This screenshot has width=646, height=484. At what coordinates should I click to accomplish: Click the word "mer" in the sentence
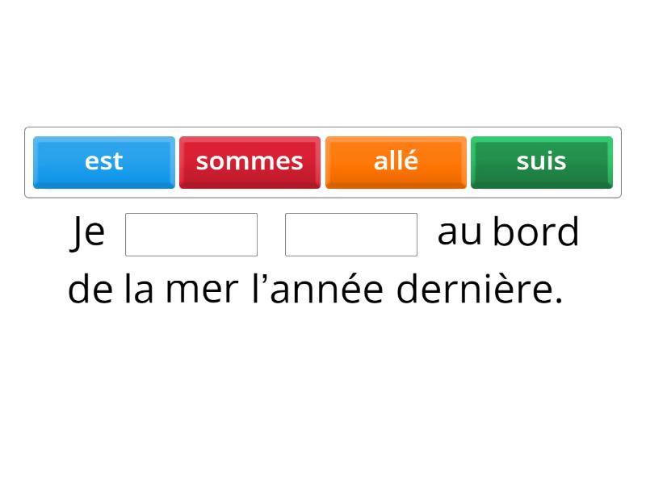196,287
